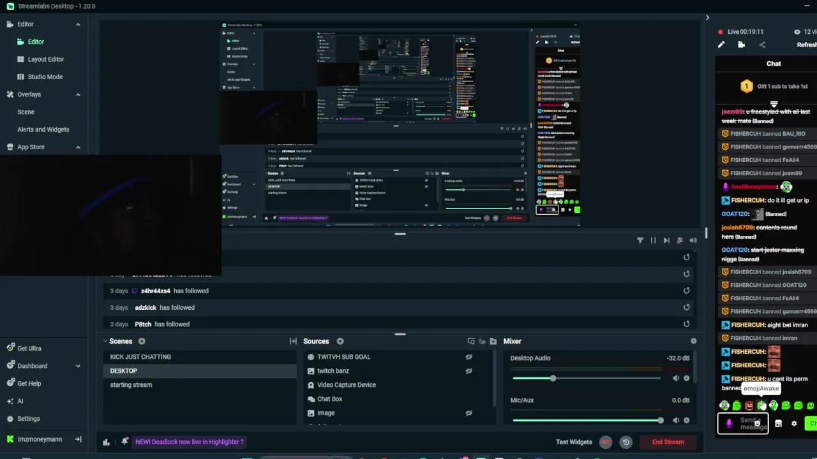Collapse the Overlays section chevron

tap(78, 94)
